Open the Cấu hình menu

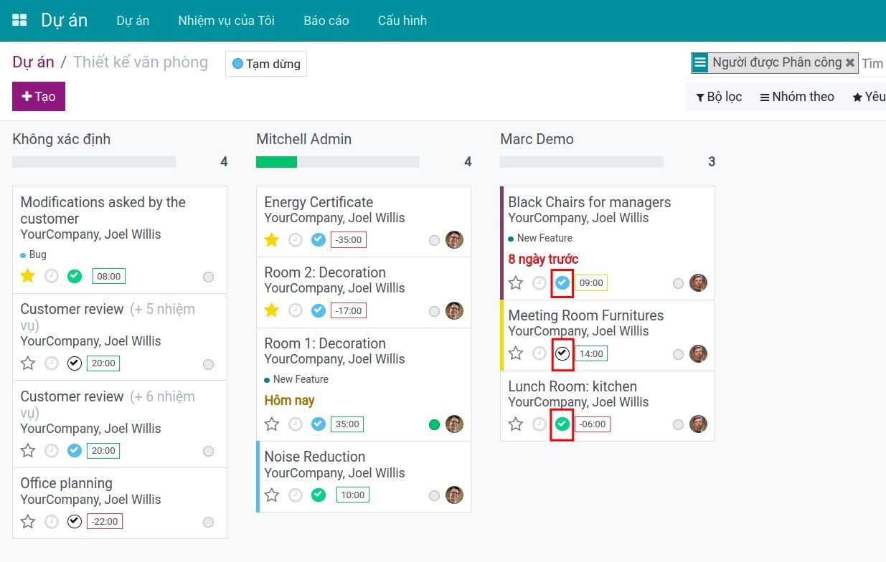pos(402,21)
